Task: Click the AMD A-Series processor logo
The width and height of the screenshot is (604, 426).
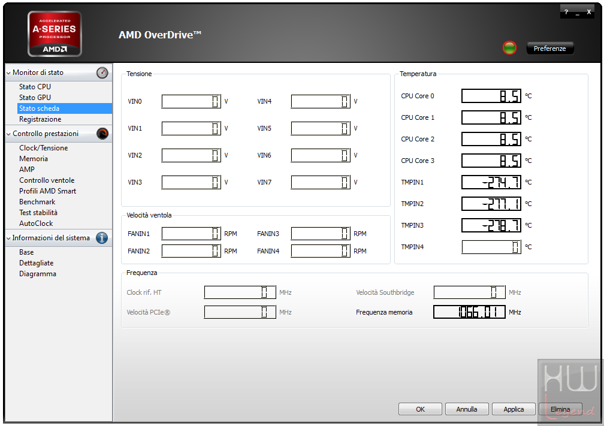Action: click(x=55, y=34)
